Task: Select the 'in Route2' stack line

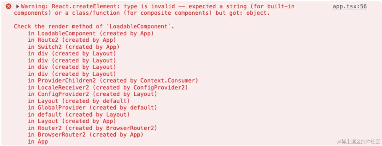Action: 72,40
